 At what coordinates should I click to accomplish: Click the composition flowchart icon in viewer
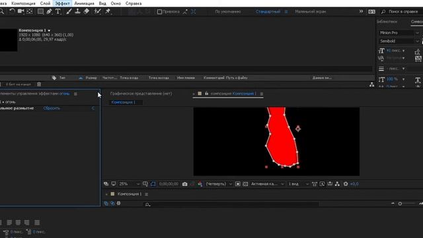tap(338, 184)
